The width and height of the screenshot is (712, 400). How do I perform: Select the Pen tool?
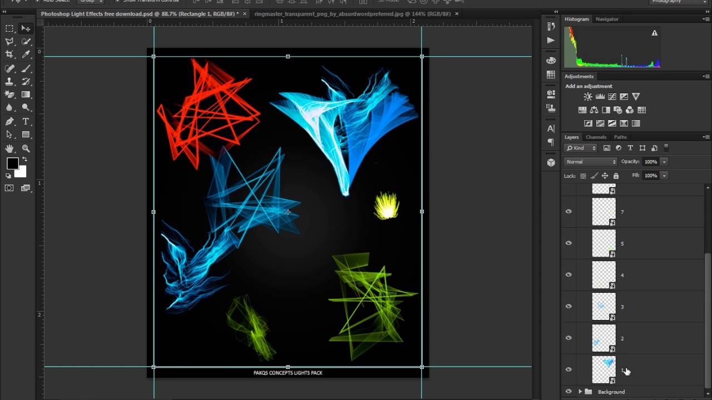coord(9,122)
